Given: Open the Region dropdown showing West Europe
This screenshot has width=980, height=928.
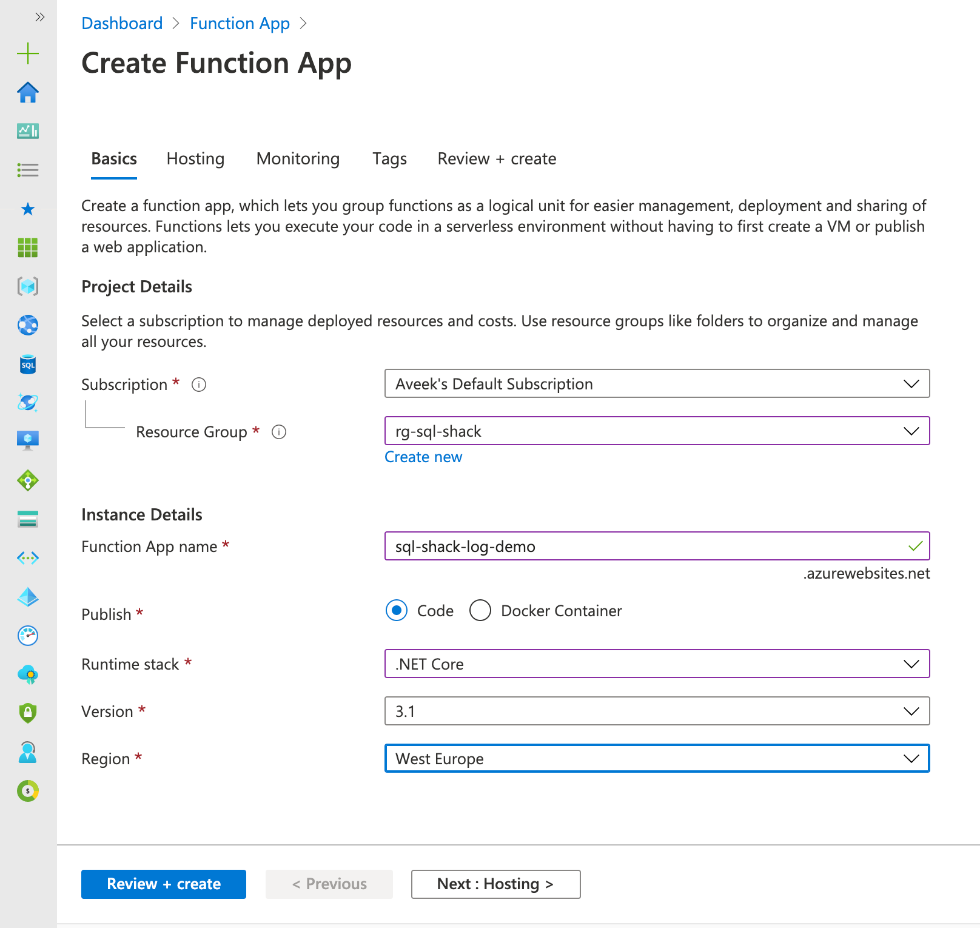Looking at the screenshot, I should (657, 759).
